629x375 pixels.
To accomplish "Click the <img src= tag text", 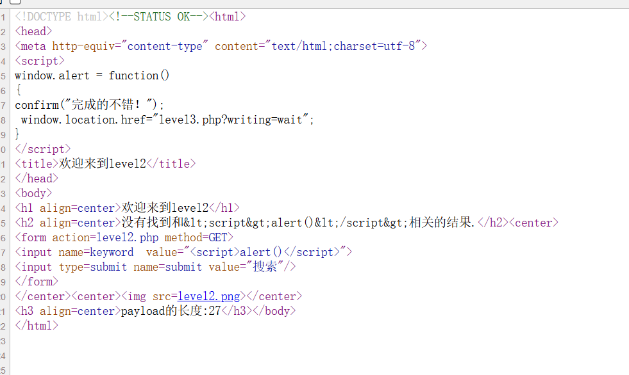I will click(149, 296).
